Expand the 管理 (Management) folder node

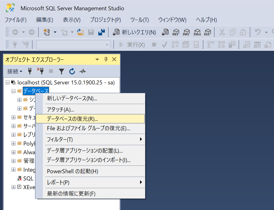point(13,161)
